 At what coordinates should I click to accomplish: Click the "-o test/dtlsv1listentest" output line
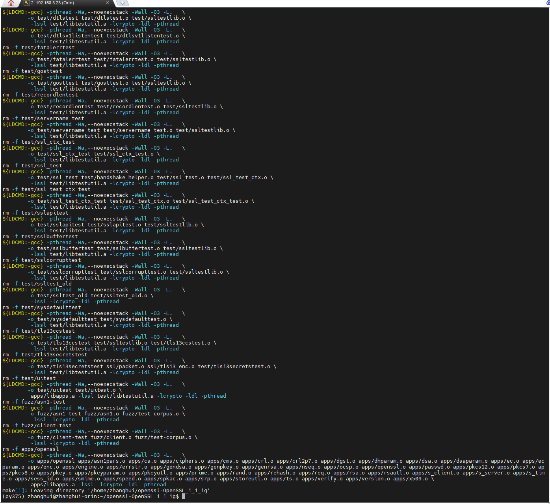pyautogui.click(x=106, y=36)
